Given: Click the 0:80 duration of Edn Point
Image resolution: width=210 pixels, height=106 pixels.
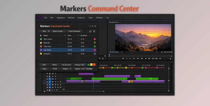Looking at the screenshot, I should pyautogui.click(x=83, y=50).
